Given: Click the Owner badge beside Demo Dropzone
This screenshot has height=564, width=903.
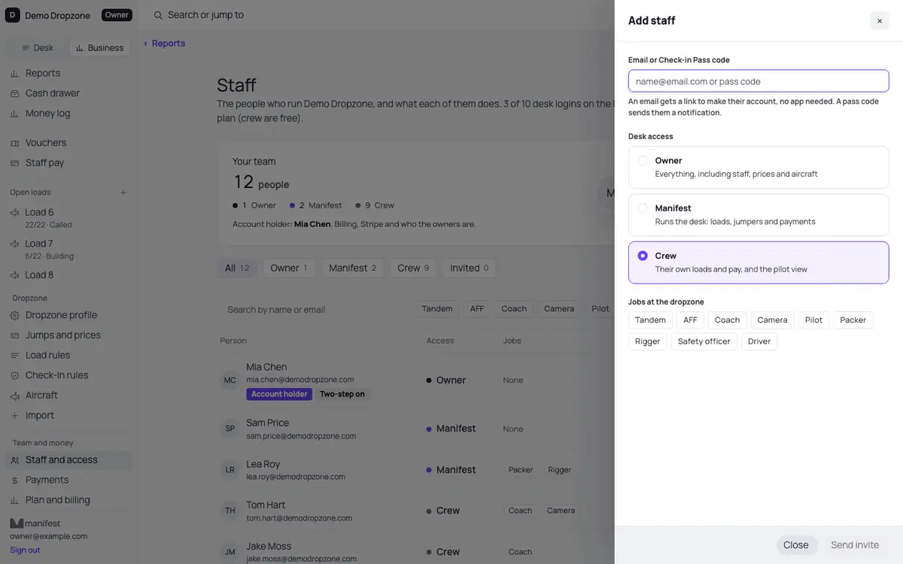Looking at the screenshot, I should [x=117, y=15].
